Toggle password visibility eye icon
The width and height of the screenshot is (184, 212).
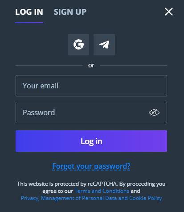point(154,112)
